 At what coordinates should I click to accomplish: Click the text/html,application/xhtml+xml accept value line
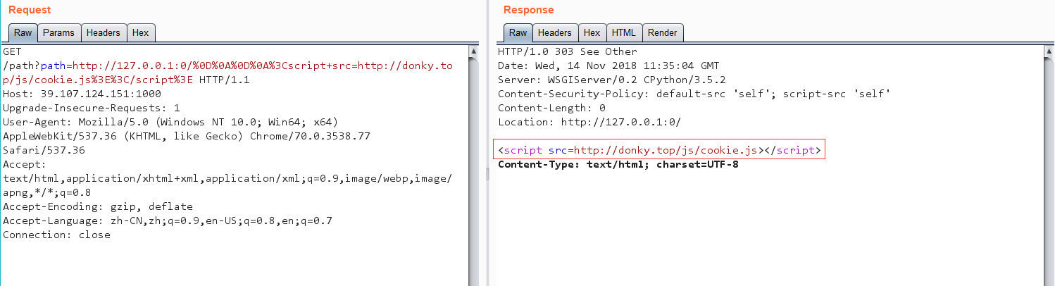pos(227,178)
